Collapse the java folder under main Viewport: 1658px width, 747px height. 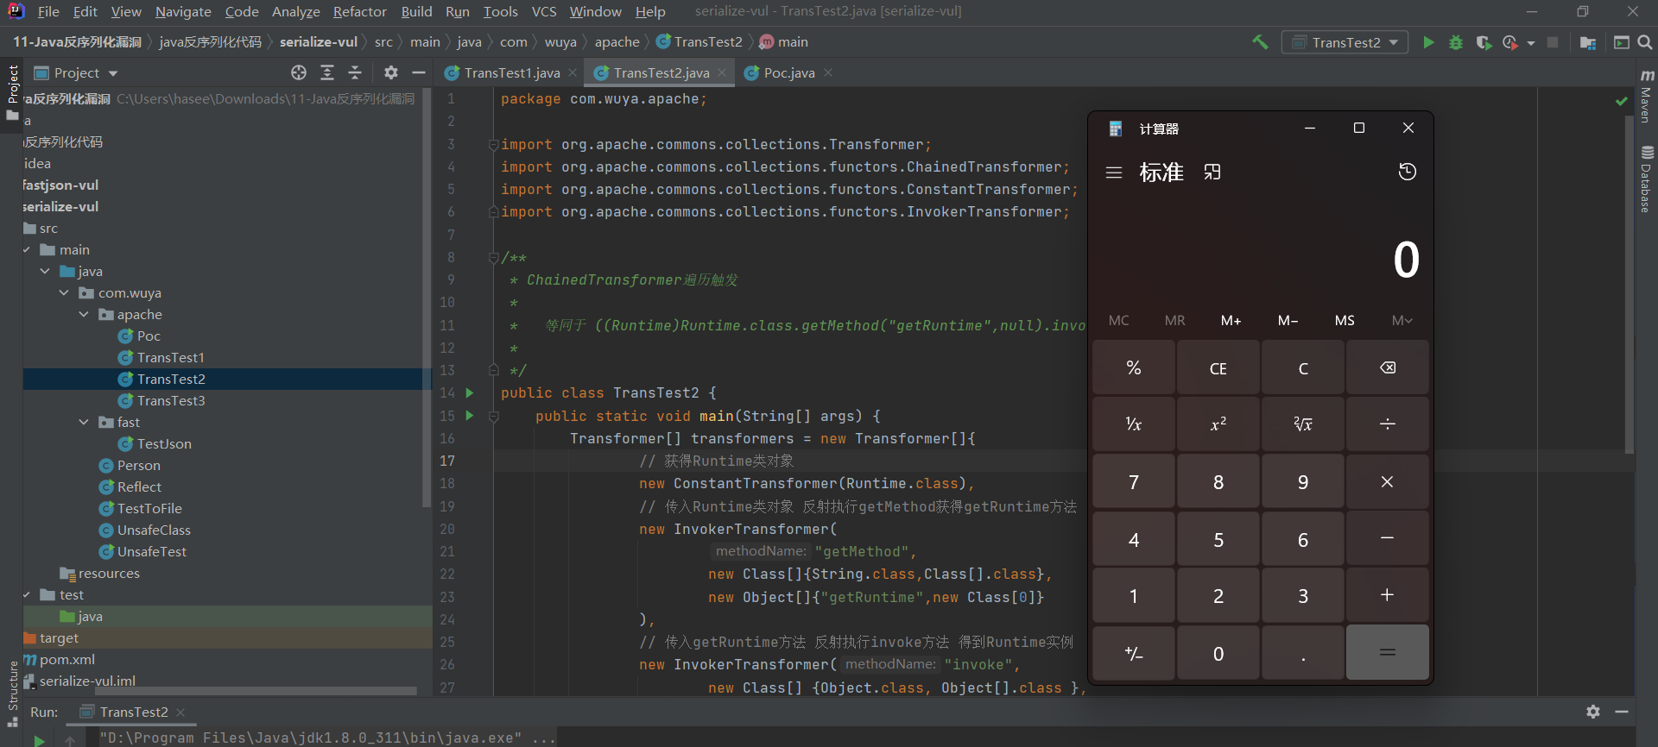pyautogui.click(x=45, y=271)
